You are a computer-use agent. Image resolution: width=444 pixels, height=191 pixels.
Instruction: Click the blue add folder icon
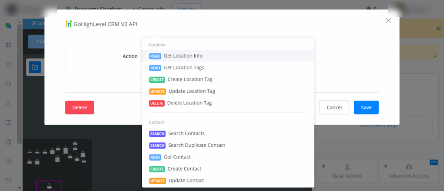coord(35,67)
